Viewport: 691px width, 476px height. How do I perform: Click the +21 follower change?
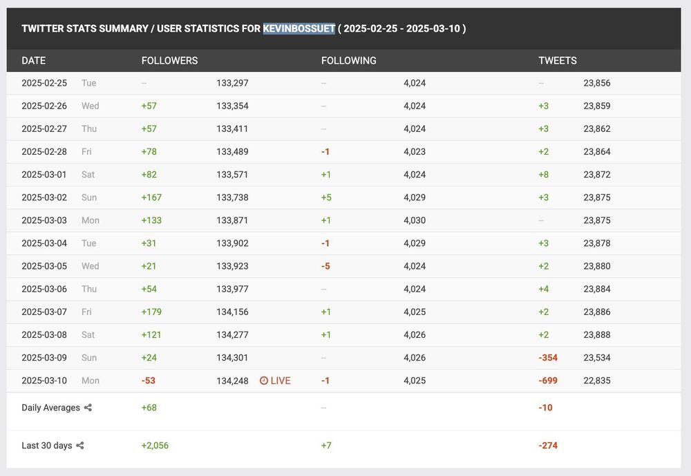pyautogui.click(x=149, y=266)
